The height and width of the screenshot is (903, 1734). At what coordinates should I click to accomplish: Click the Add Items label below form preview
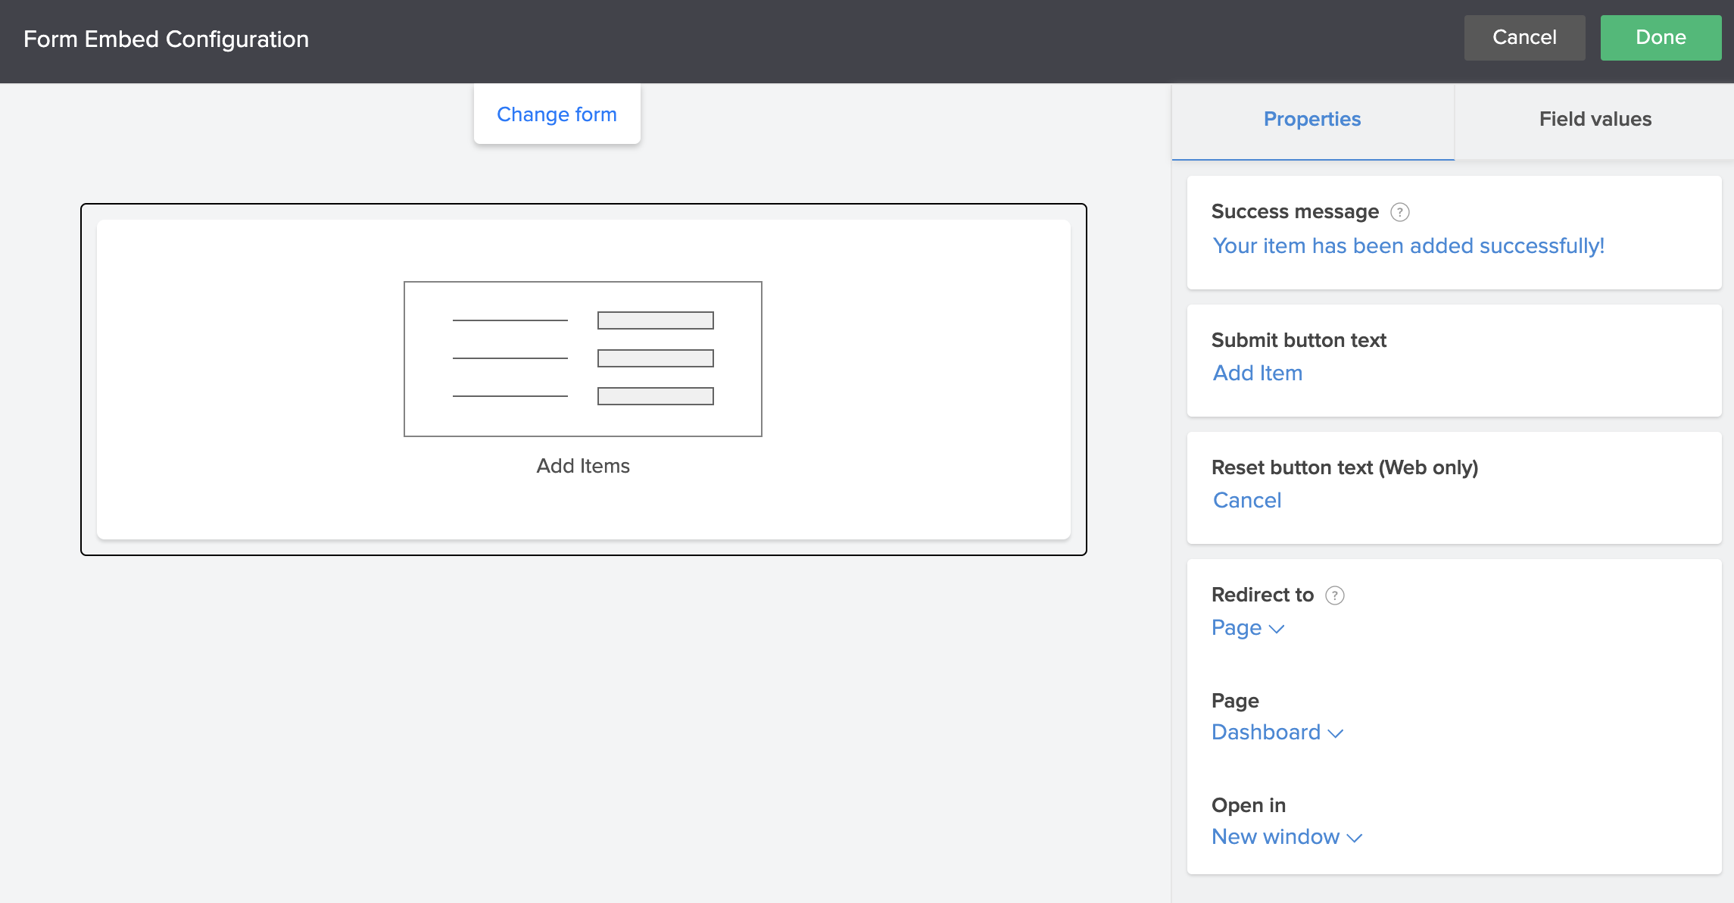[x=582, y=464]
